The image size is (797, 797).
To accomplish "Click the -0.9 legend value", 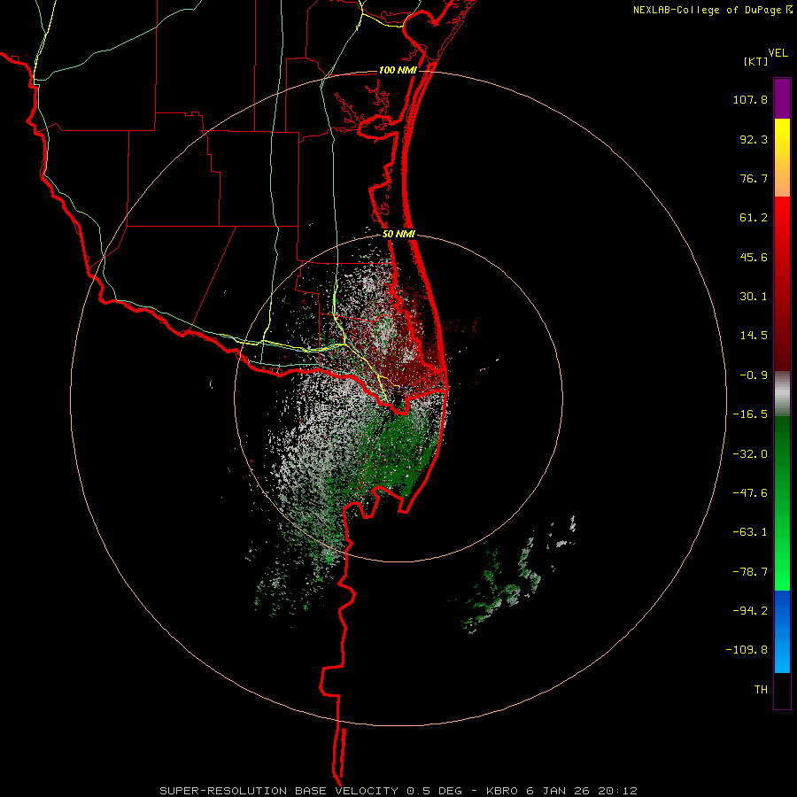I will 754,375.
